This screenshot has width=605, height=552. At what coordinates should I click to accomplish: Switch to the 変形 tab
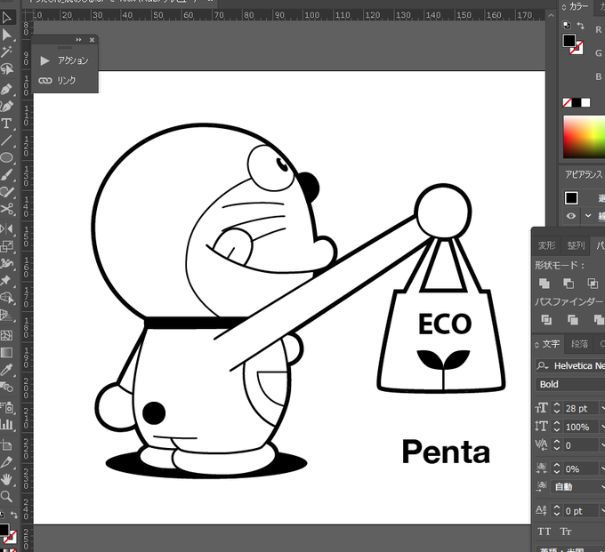(547, 245)
